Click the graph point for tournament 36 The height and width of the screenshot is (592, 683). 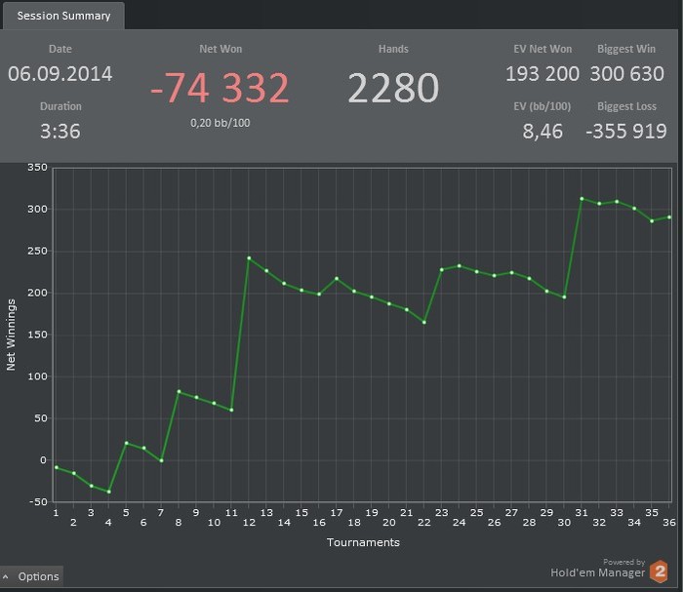point(669,217)
